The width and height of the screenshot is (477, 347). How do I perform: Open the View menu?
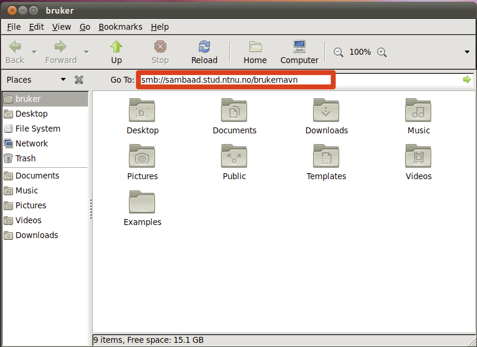pos(61,27)
